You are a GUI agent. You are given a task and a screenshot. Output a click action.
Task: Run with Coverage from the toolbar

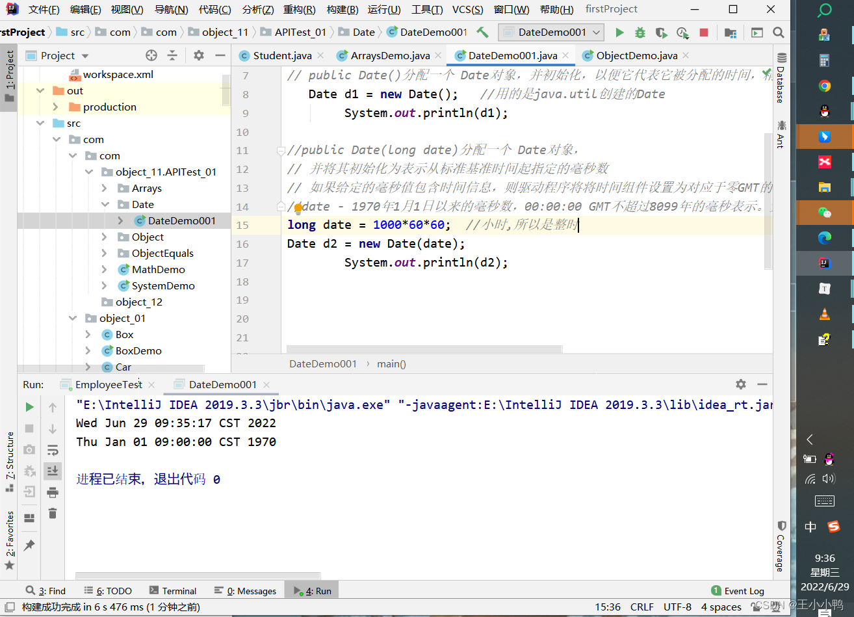pyautogui.click(x=661, y=32)
